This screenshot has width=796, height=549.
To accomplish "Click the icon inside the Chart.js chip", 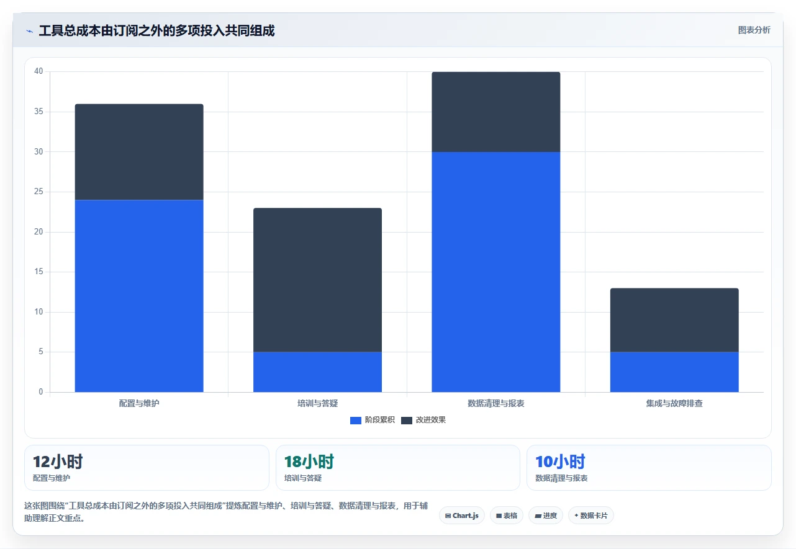I will pyautogui.click(x=448, y=516).
